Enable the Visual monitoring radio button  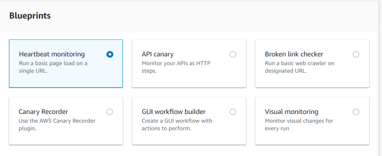(x=356, y=112)
